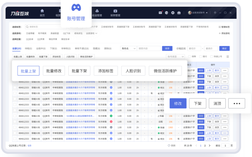Open 财务管理 icon in navigation

pos(115,11)
